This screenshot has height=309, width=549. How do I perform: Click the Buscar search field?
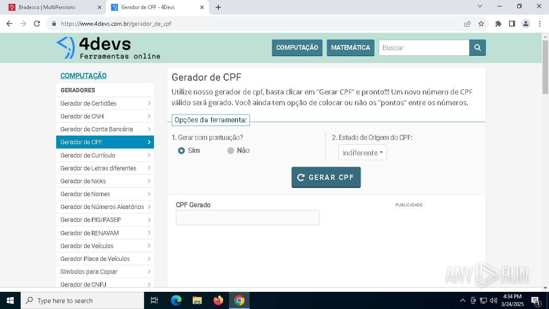424,48
